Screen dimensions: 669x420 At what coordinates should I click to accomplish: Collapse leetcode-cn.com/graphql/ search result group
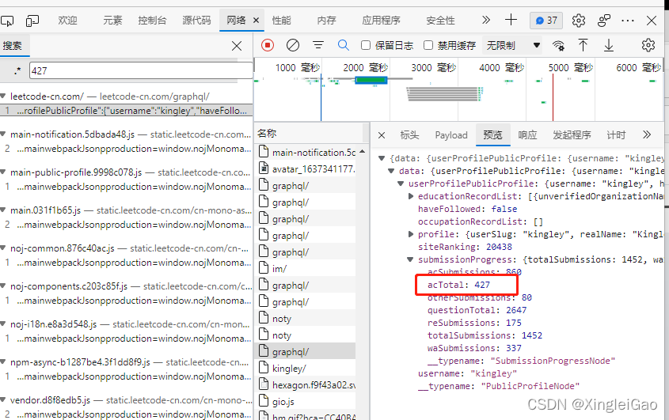tap(3, 96)
